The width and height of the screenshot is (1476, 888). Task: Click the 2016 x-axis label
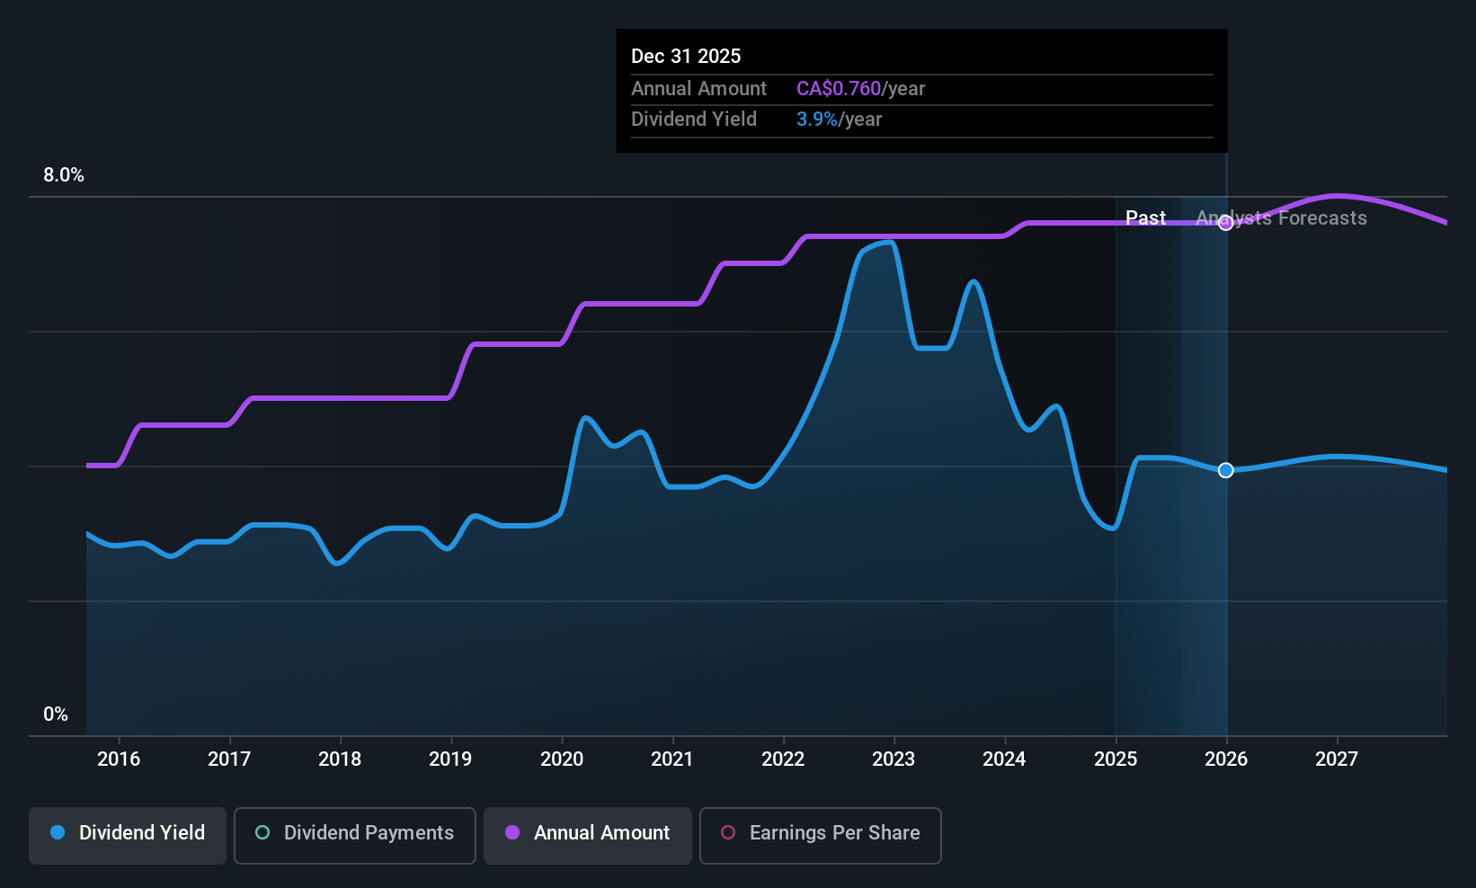[x=119, y=759]
